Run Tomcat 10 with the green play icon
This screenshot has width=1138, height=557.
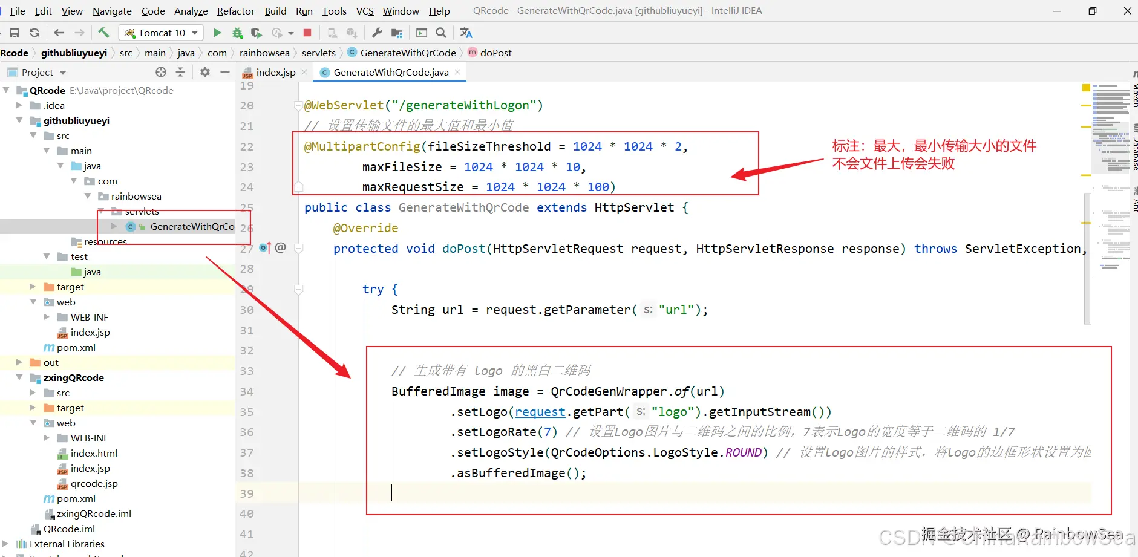tap(218, 33)
